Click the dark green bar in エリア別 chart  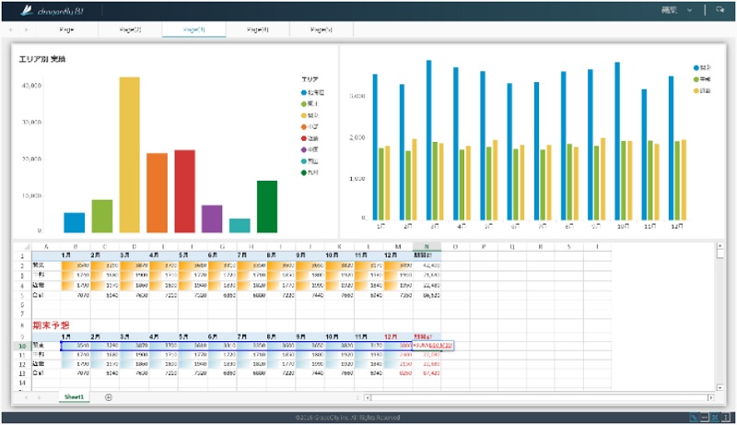(267, 207)
